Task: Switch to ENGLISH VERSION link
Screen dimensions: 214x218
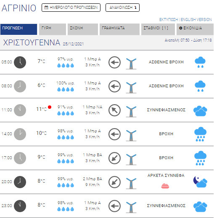Action: pos(196,20)
